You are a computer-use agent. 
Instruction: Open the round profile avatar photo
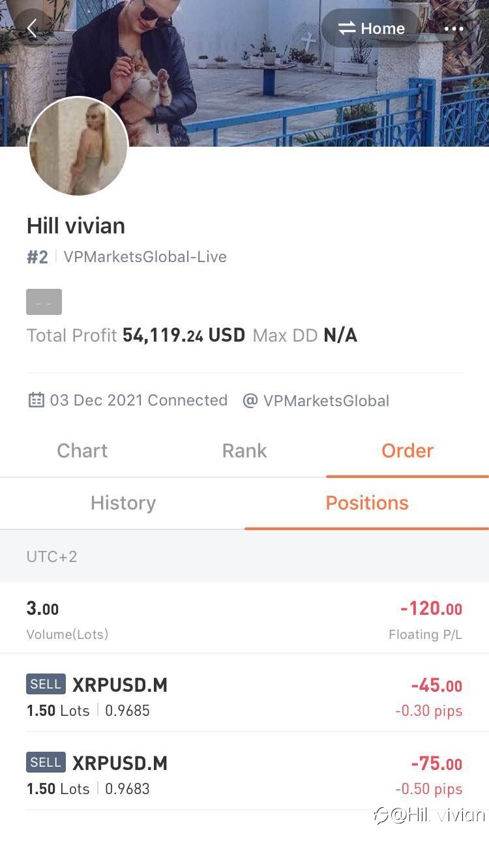(78, 146)
